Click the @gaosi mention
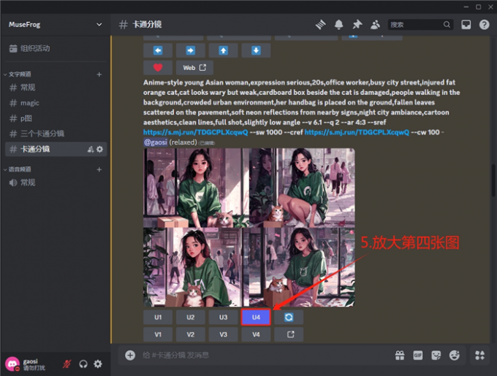The height and width of the screenshot is (376, 497). coord(155,142)
